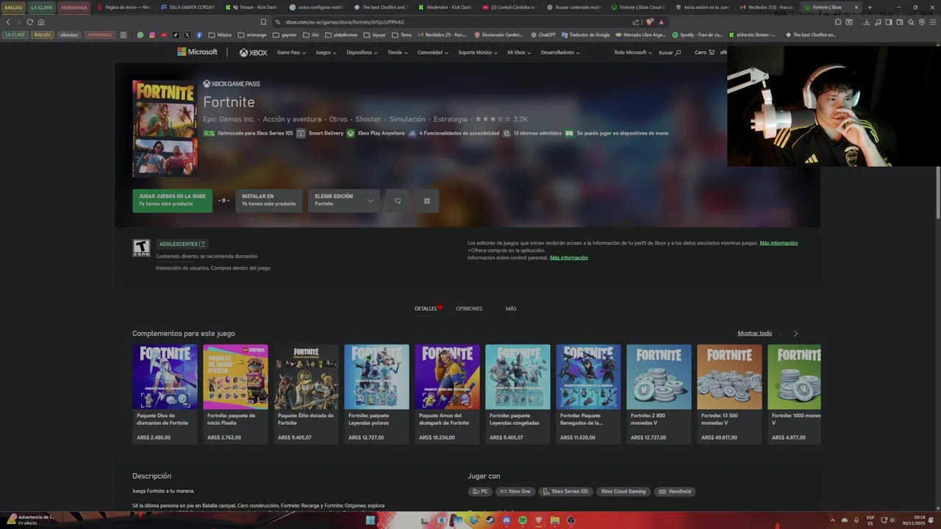Open browser downloads icon

(867, 22)
